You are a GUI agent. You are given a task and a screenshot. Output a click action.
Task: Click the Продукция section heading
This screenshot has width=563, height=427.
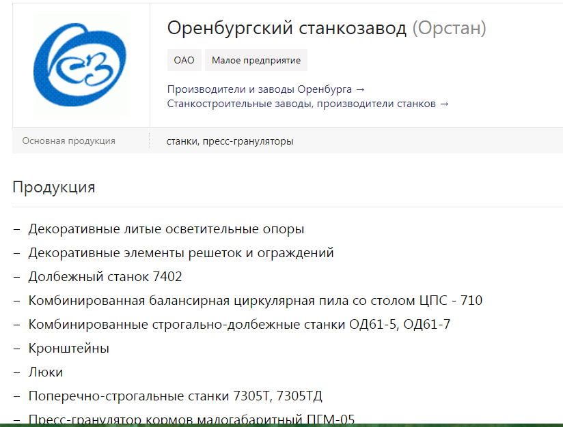click(x=54, y=187)
